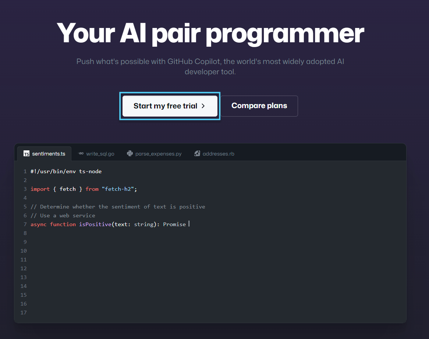Click the Promise return type text

click(174, 224)
